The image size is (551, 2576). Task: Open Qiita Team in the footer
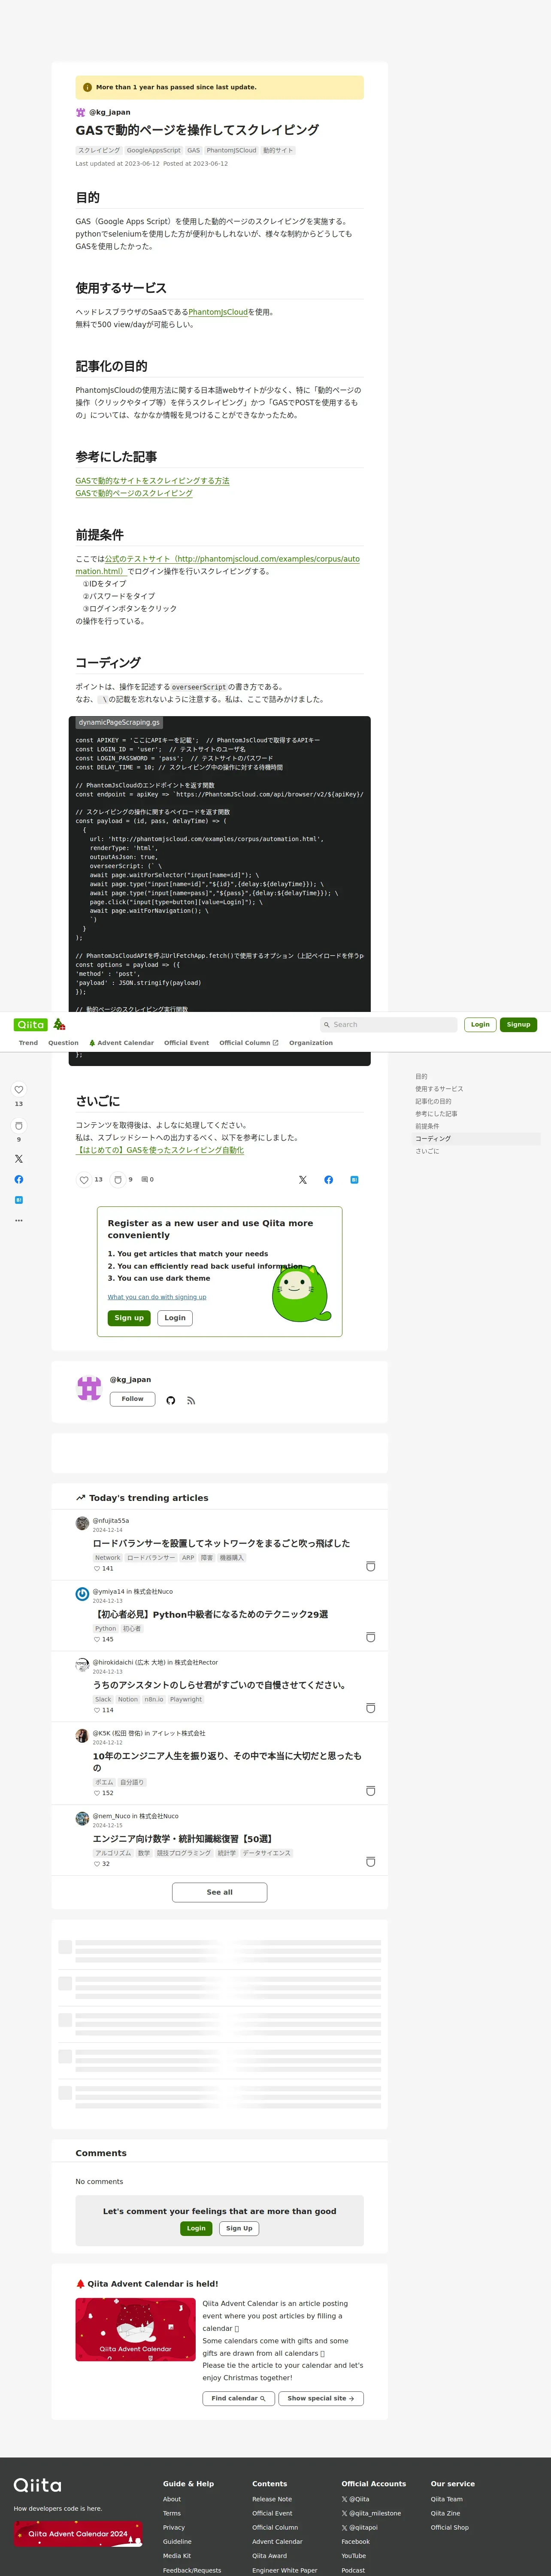pos(447,2499)
